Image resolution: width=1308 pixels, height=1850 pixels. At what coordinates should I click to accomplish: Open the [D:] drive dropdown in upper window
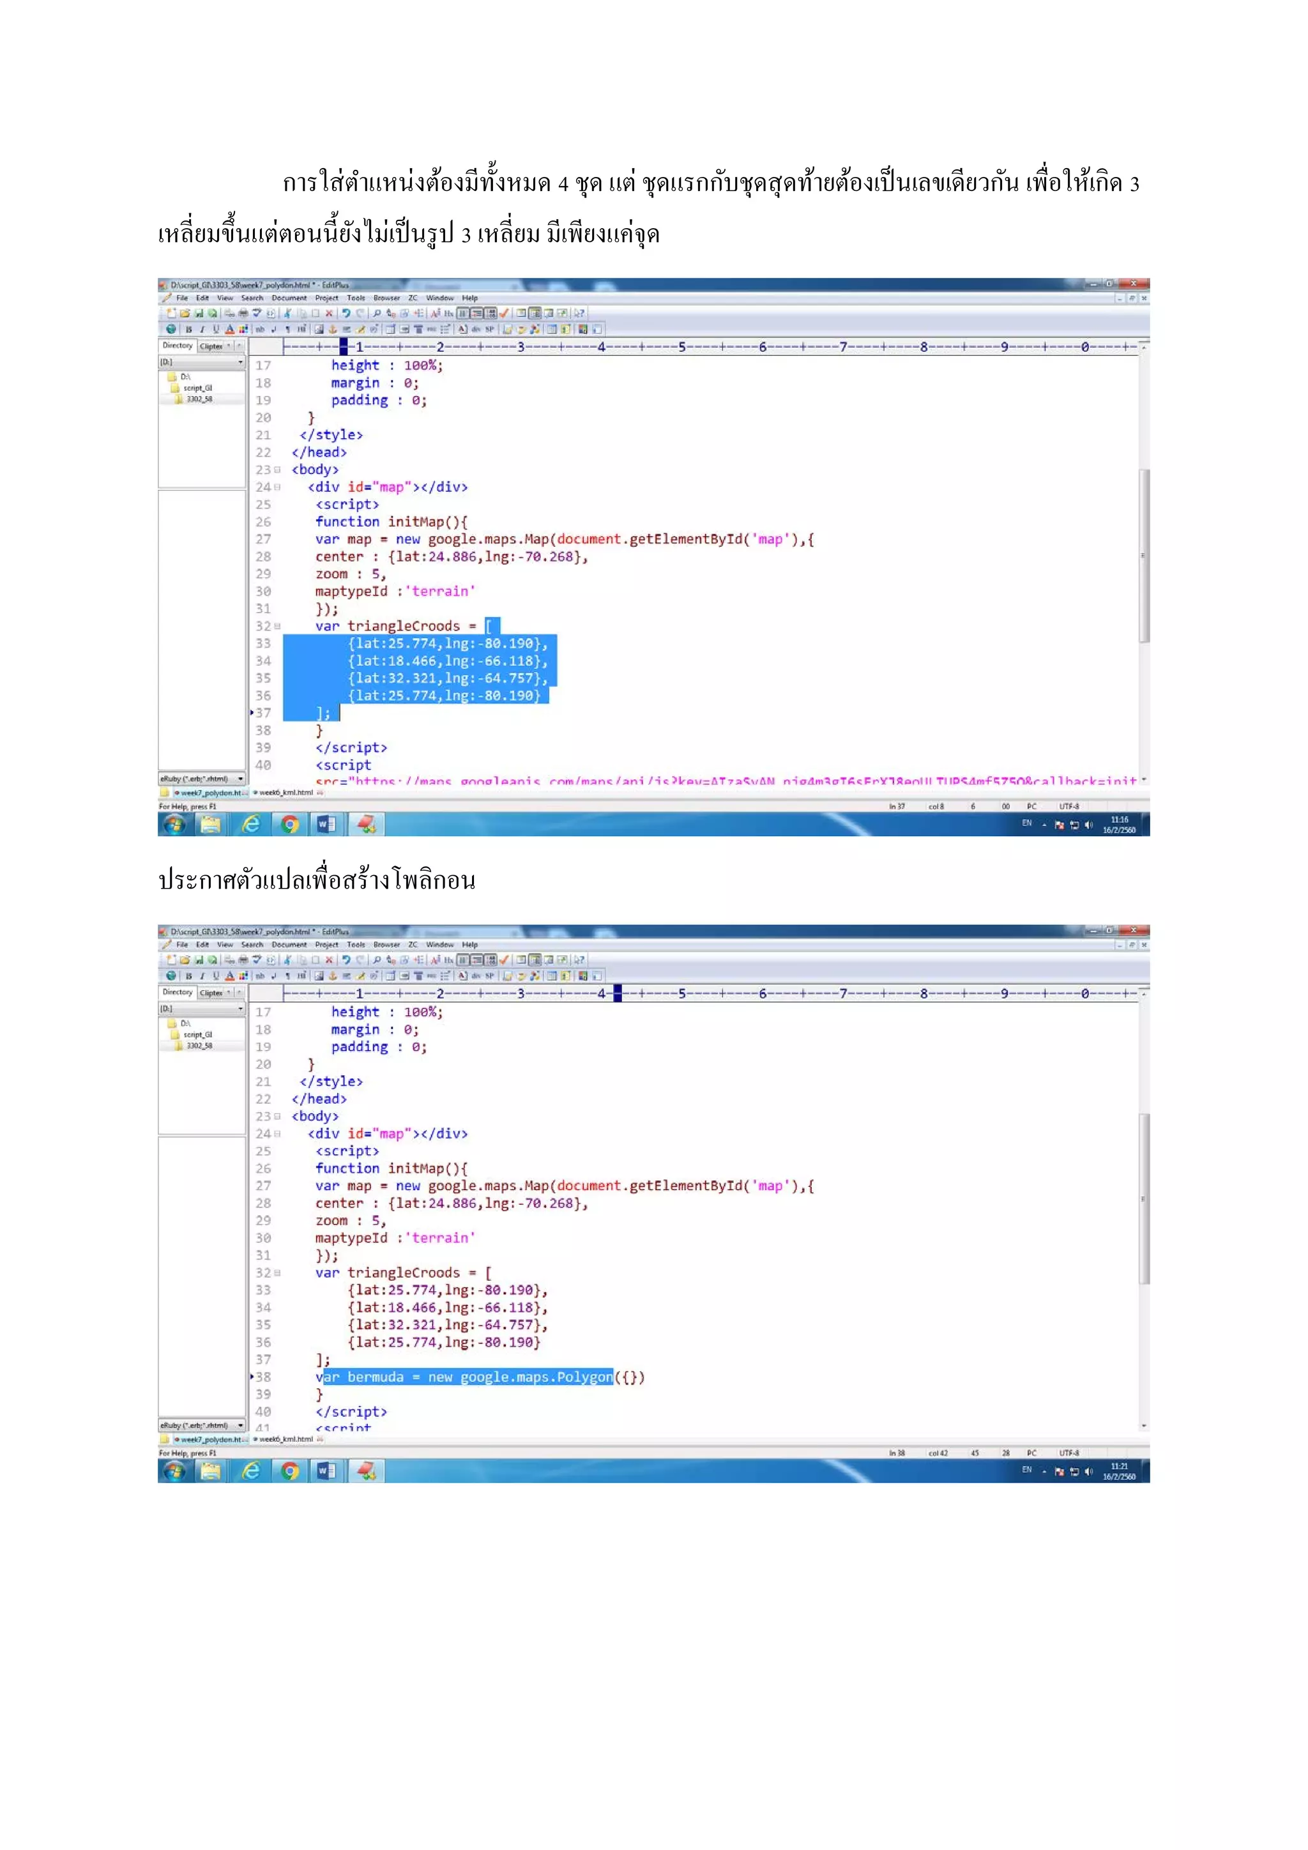(x=240, y=363)
